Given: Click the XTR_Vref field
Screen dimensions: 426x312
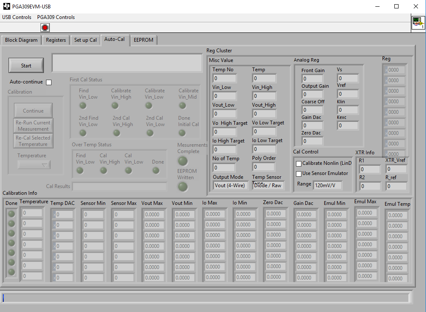Looking at the screenshot, I should click(396, 169).
